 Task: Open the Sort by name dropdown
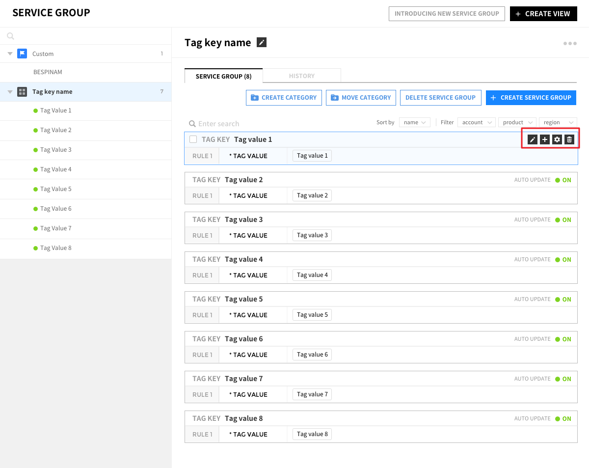pyautogui.click(x=415, y=122)
